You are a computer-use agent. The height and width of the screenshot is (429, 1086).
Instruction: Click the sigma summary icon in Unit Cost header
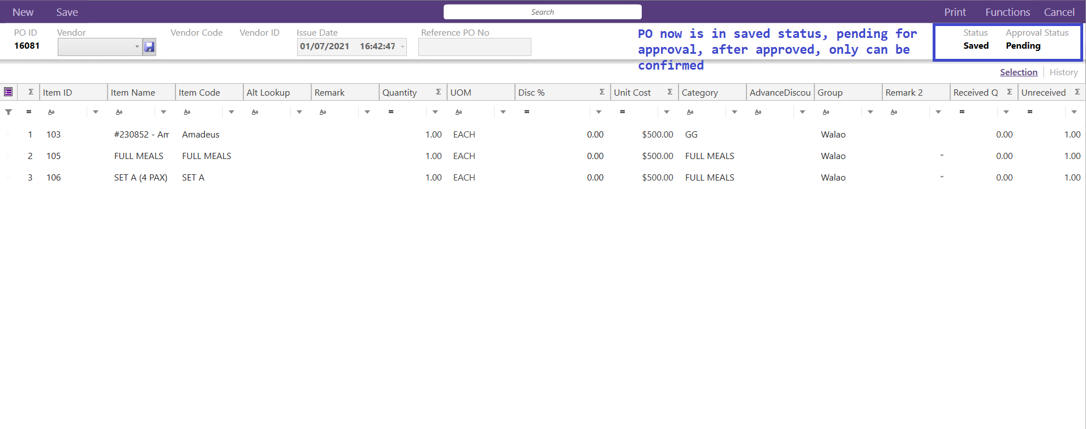pos(669,92)
